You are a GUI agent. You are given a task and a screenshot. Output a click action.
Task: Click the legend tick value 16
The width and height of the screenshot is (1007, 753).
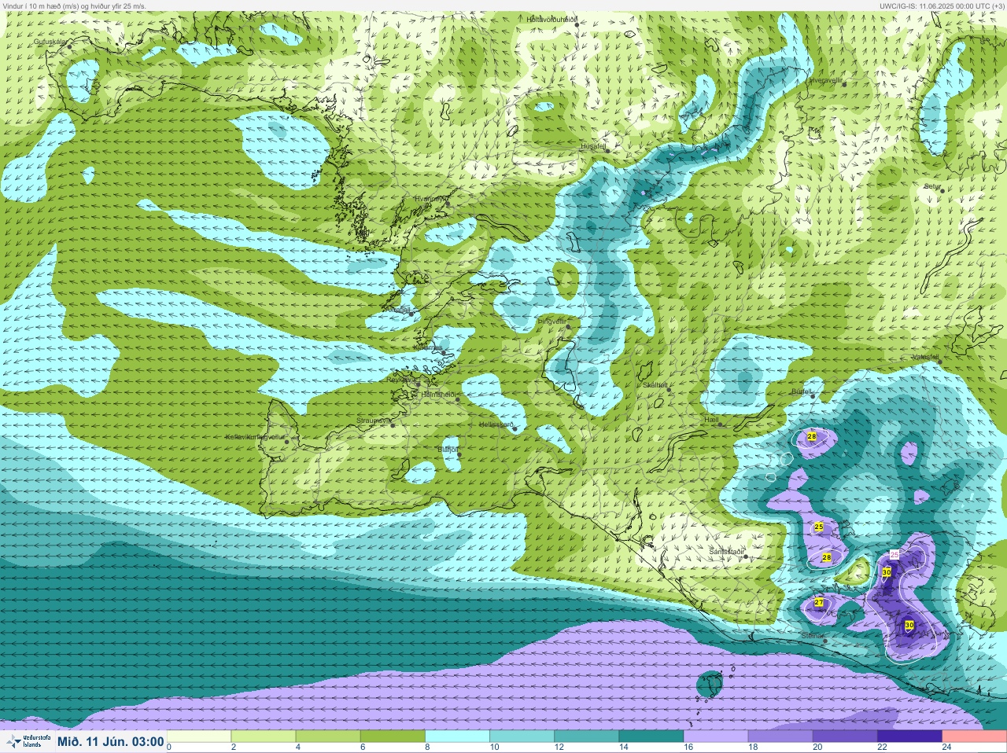688,747
